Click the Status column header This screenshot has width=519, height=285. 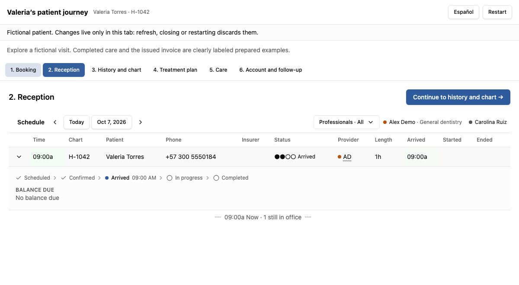[x=282, y=140]
